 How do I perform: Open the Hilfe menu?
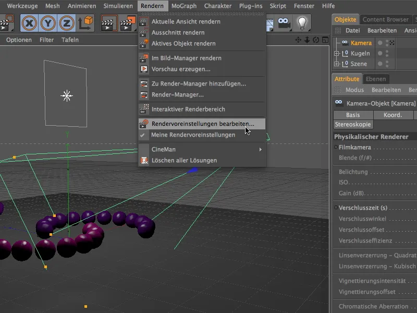328,6
